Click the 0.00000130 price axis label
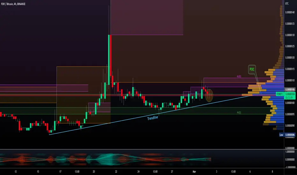The height and width of the screenshot is (175, 297). (290, 35)
